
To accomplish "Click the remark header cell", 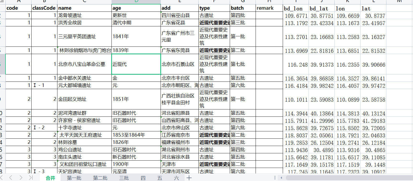I will [269, 8].
